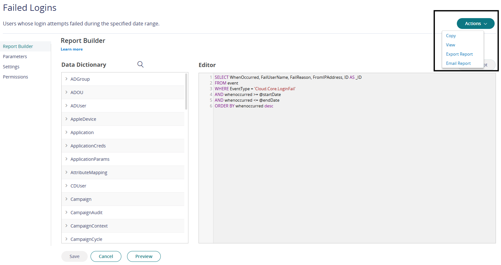Select Email Report menu option
This screenshot has height=265, width=501.
(458, 63)
